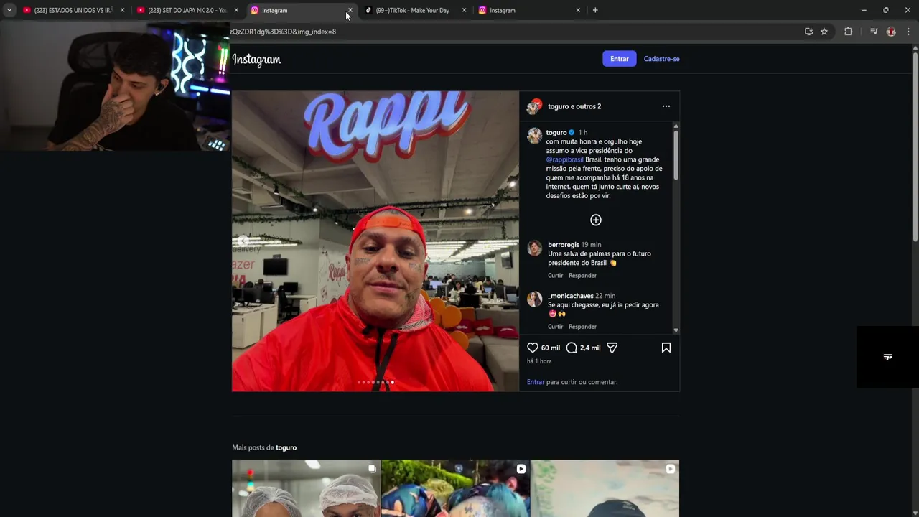
Task: Like the post with the heart icon
Action: pyautogui.click(x=533, y=348)
